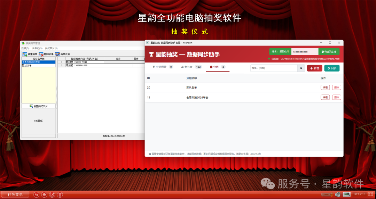Click 会易科技2026年会 group name in sync table

[x=197, y=97]
